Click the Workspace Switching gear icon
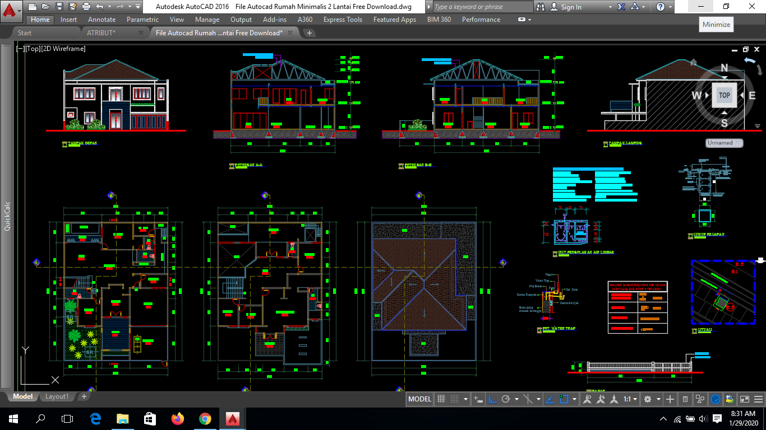766x430 pixels. 648,399
